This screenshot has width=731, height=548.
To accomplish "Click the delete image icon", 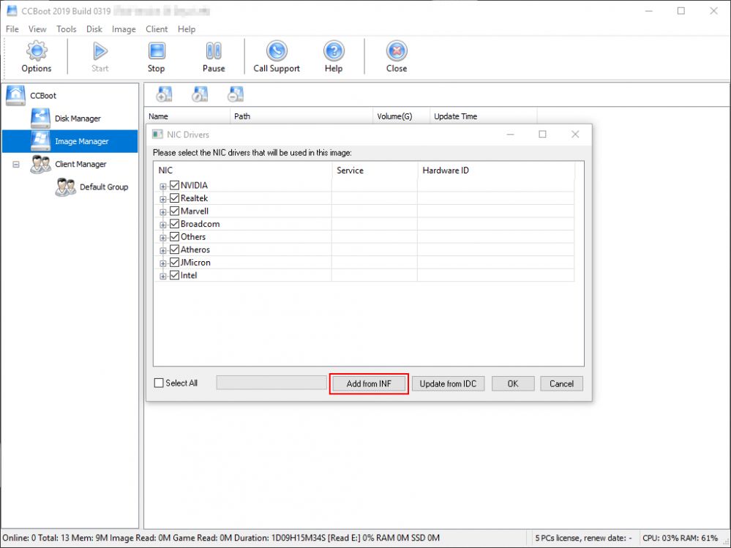I will pyautogui.click(x=236, y=94).
